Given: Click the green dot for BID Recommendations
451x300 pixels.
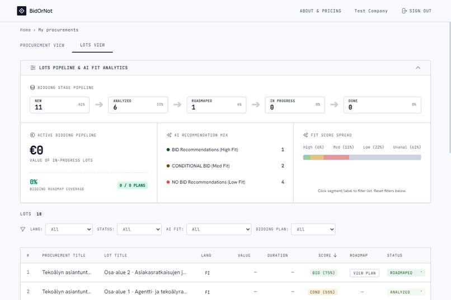Looking at the screenshot, I should pos(168,150).
